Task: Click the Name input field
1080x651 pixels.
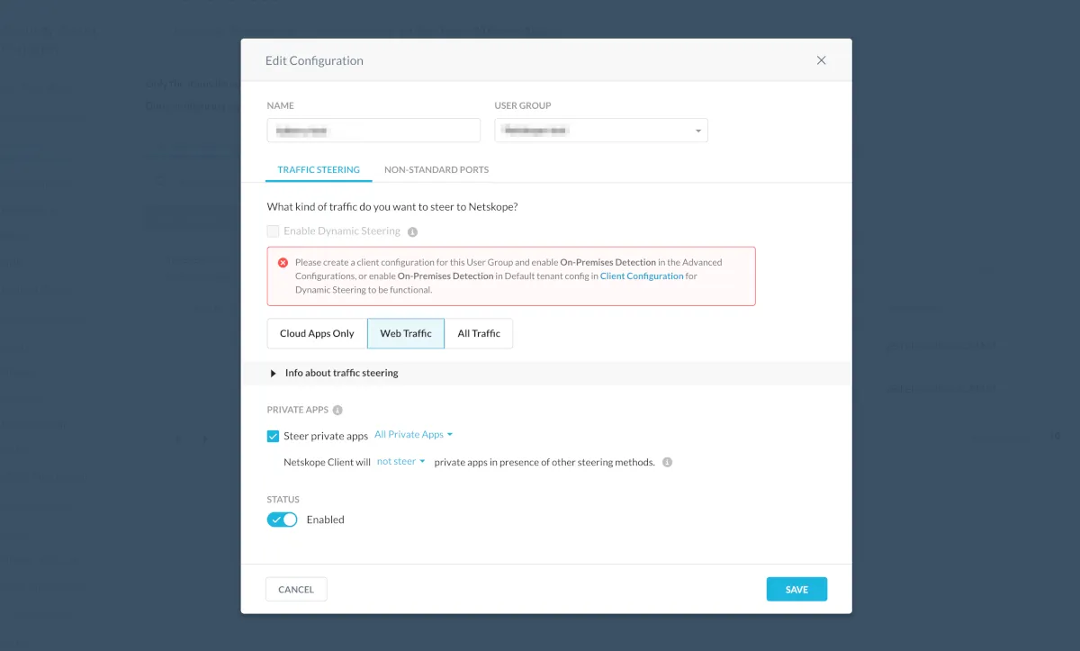Action: coord(373,131)
